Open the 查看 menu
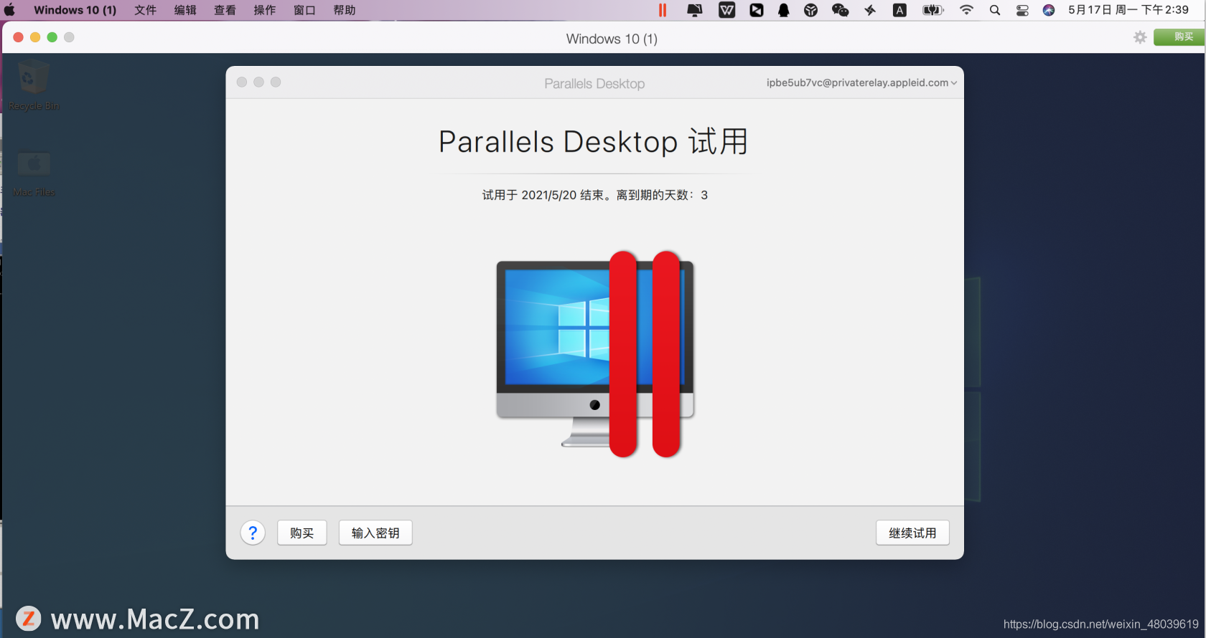Viewport: 1206px width, 638px height. coord(225,10)
